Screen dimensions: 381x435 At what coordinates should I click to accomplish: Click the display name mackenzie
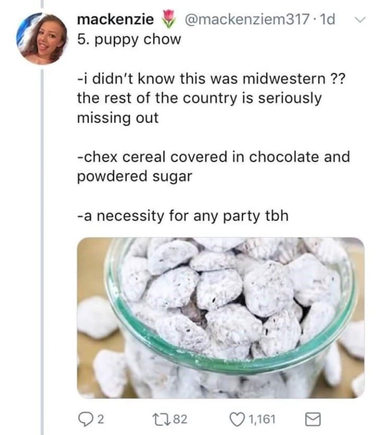115,19
